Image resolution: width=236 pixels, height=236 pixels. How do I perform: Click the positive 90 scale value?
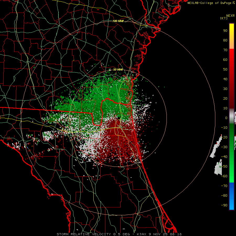coord(225,31)
